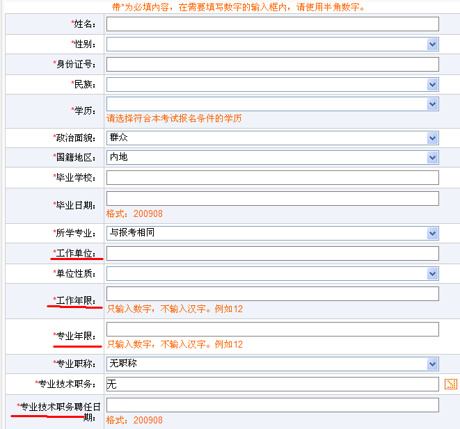
Task: Click the orange required-fields notice at top
Action: click(x=238, y=7)
